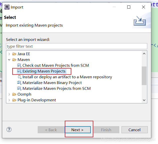Select the 'Maven' tree label
This screenshot has width=158, height=144.
pos(23,60)
